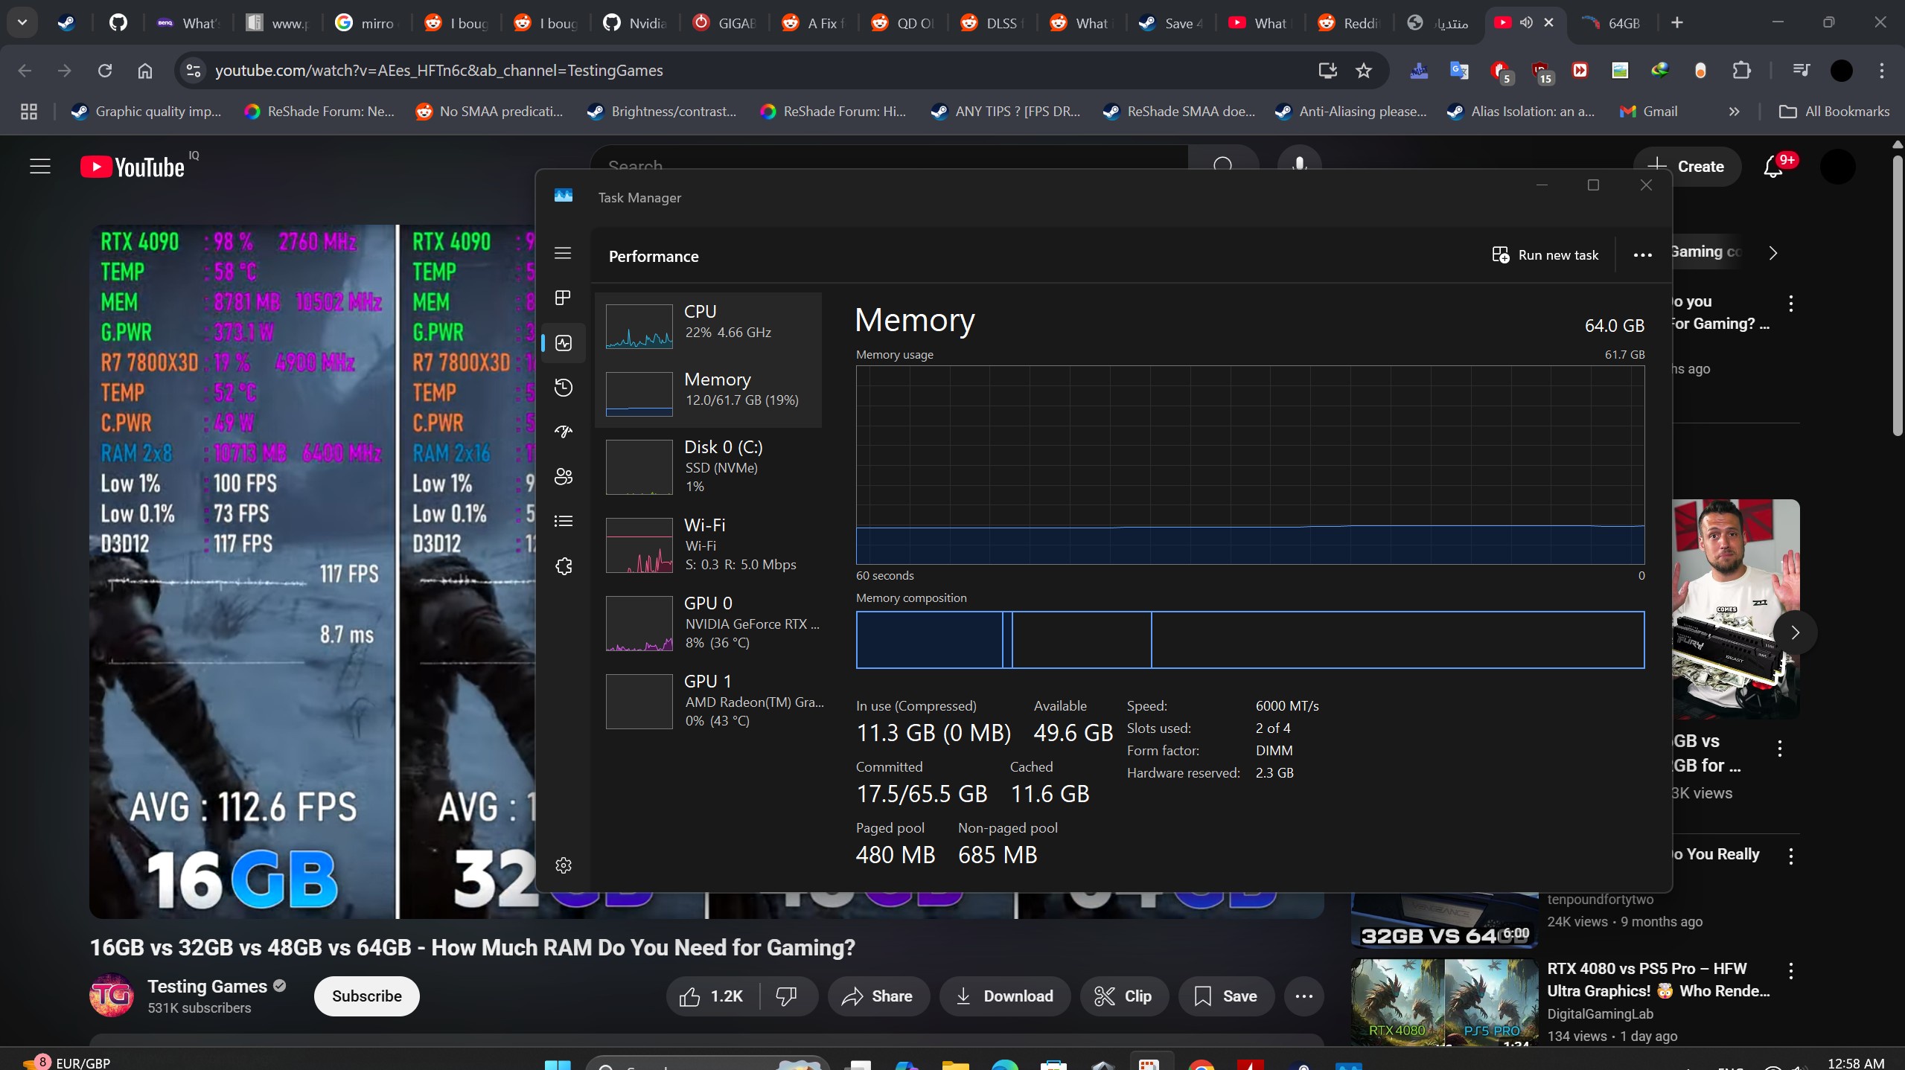Show hidden bookmarks overflow chevron
Viewport: 1905px width, 1070px height.
(x=1734, y=112)
